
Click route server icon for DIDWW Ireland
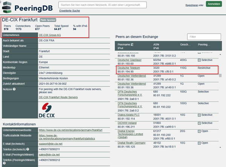tap(199, 123)
